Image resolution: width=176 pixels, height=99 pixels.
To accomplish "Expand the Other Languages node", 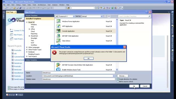I will point(27,47).
